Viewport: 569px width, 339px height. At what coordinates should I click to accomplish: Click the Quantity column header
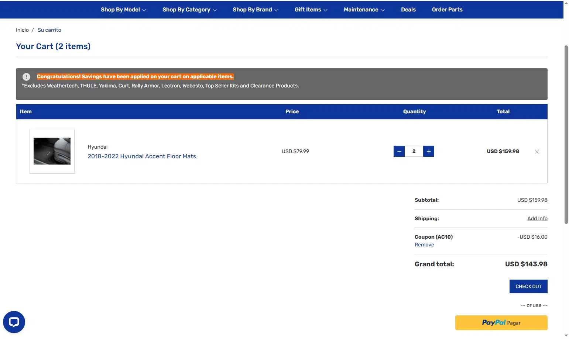click(414, 111)
